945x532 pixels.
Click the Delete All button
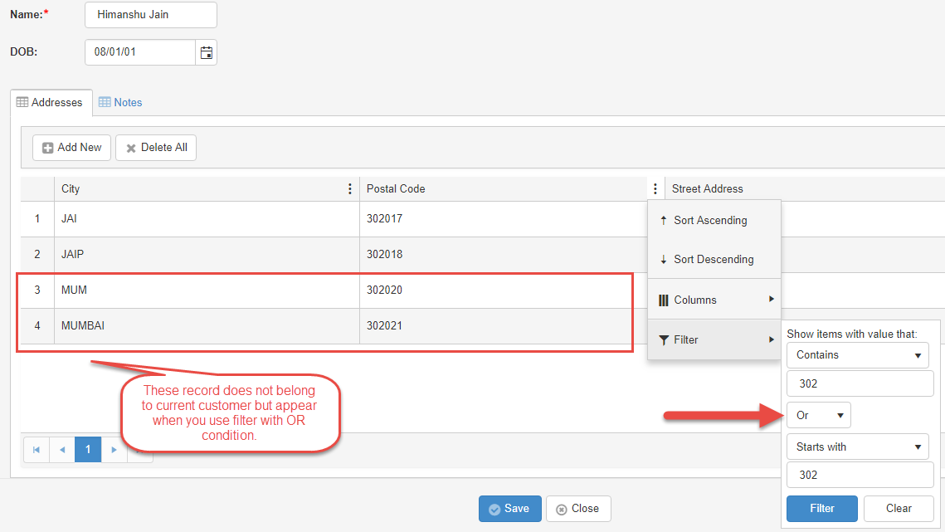pos(156,148)
